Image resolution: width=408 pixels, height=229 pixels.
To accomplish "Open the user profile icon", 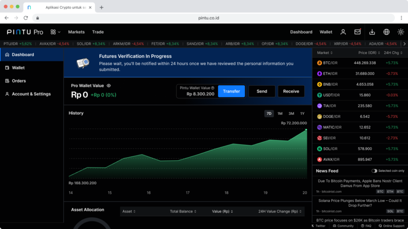I will pos(343,32).
